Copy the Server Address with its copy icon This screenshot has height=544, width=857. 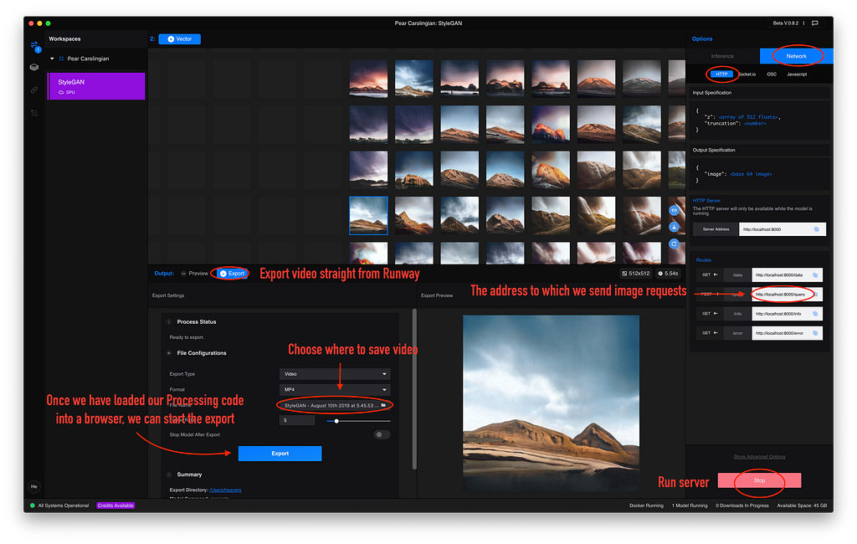click(817, 229)
